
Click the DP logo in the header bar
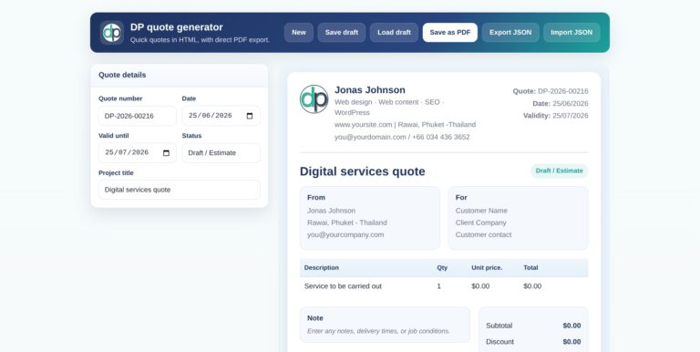[x=111, y=33]
